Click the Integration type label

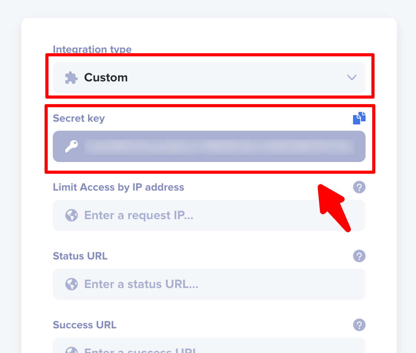tap(92, 49)
